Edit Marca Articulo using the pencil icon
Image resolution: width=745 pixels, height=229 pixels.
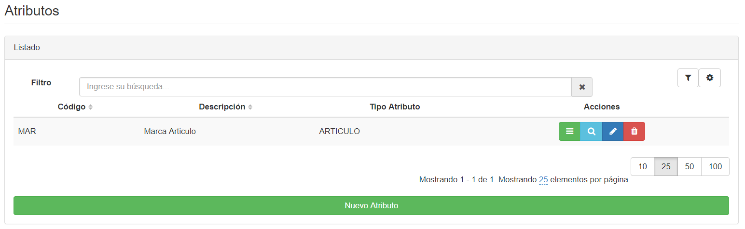[x=613, y=132]
